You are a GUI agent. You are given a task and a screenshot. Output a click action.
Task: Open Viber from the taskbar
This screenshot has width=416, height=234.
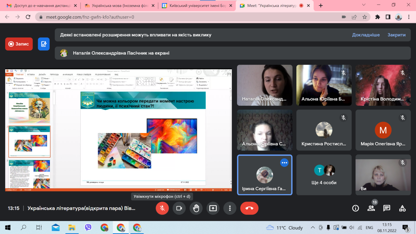88,227
